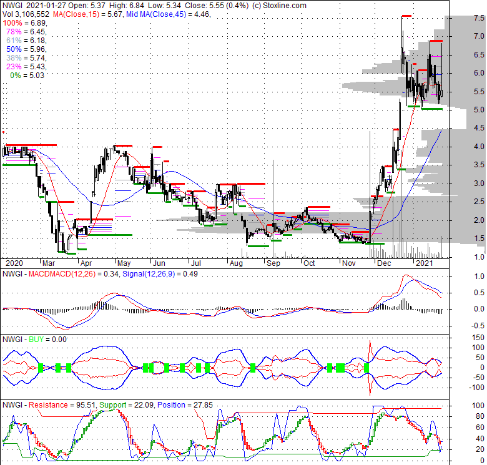
Task: Click the 'High: 6.84' value in header
Action: (x=126, y=6)
